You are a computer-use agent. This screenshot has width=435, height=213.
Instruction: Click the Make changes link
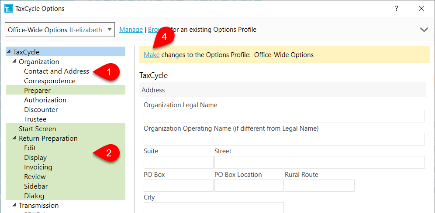coord(152,55)
